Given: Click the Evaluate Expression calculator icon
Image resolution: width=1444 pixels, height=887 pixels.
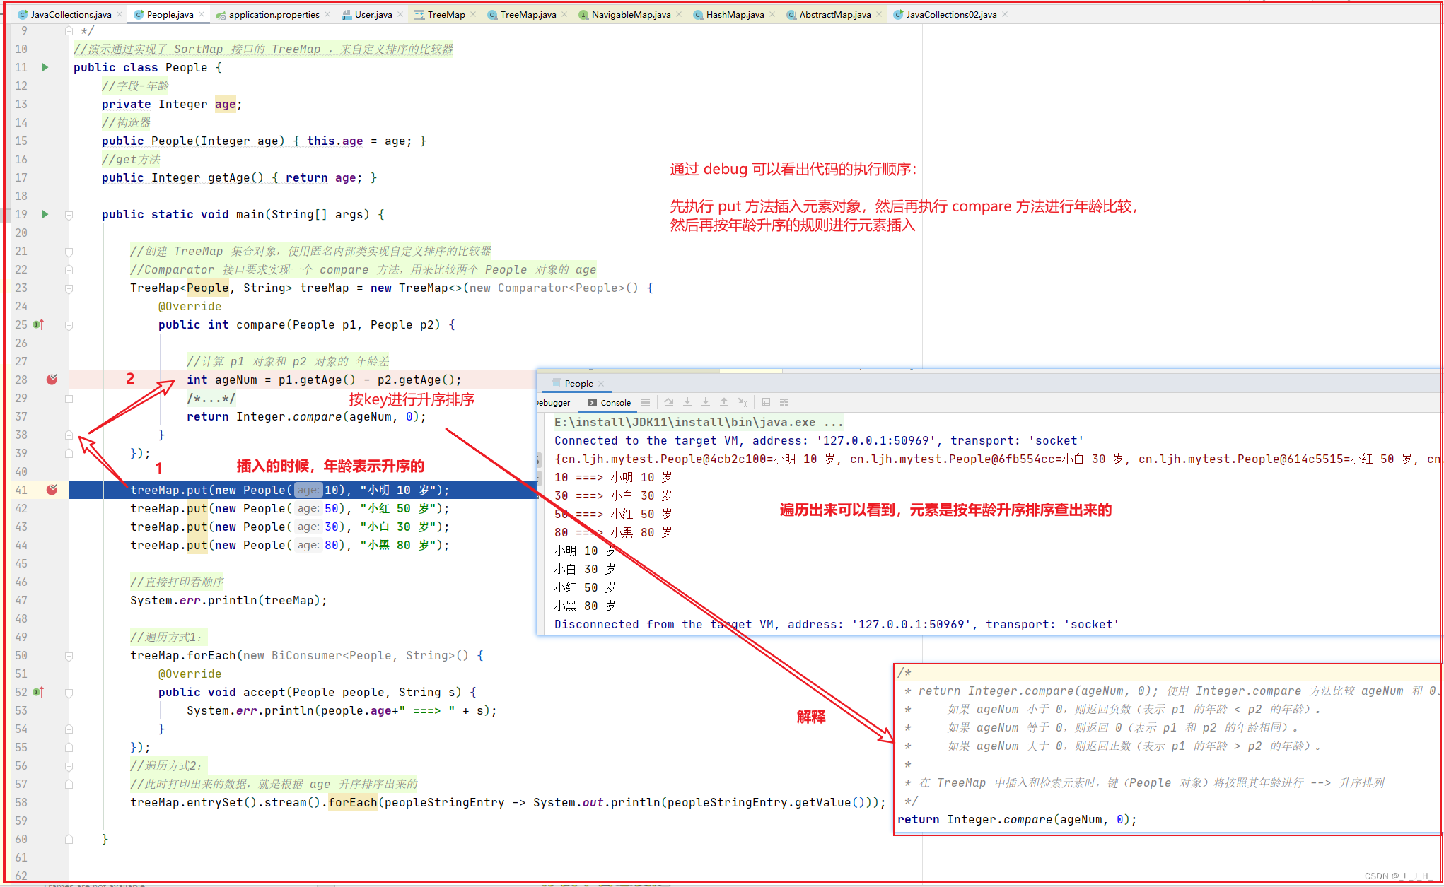Looking at the screenshot, I should pos(766,402).
